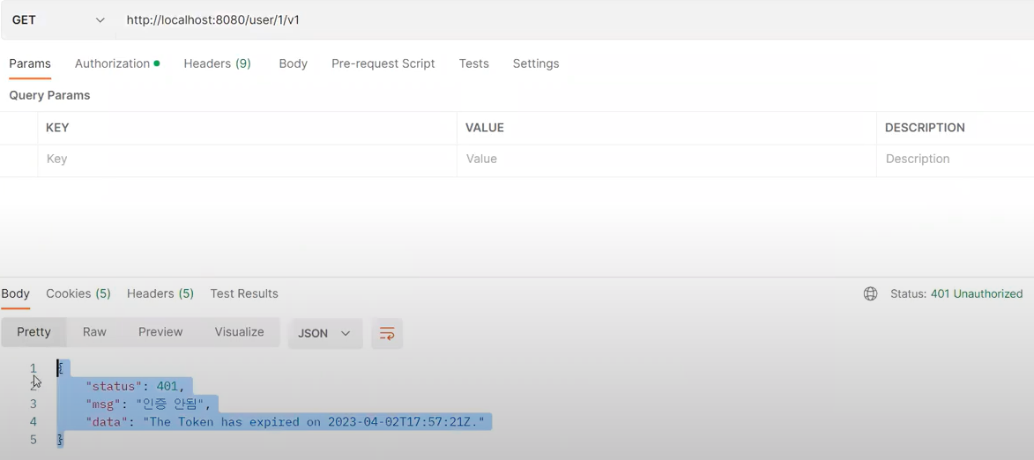Open the JSON format dropdown
This screenshot has width=1034, height=460.
pos(325,333)
